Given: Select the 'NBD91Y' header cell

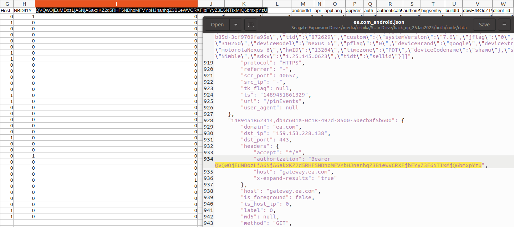Looking at the screenshot, I should 23,10.
